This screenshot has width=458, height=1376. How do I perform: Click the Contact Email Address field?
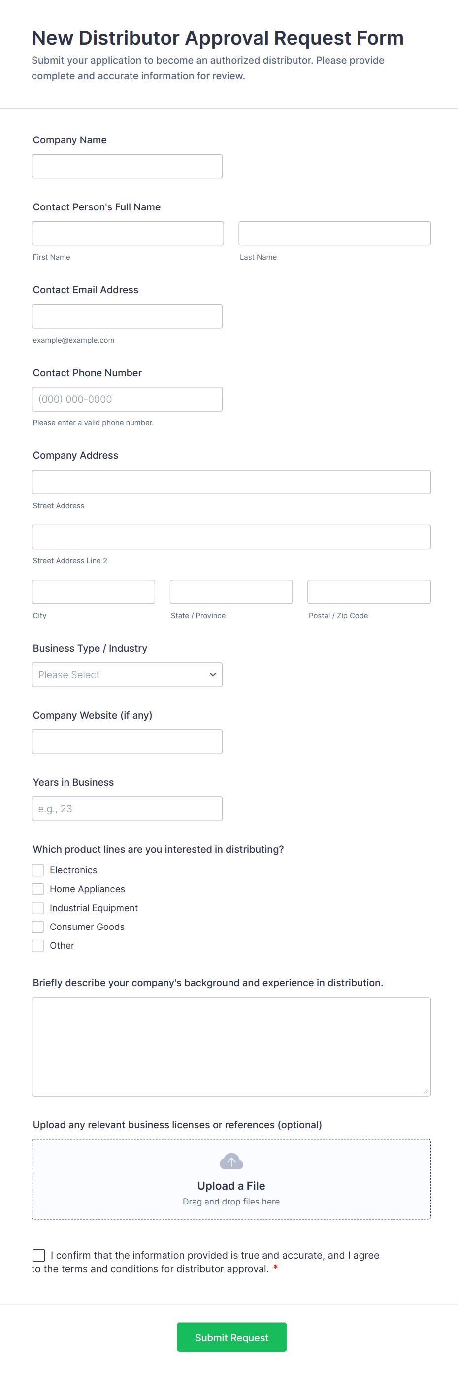[x=127, y=316]
